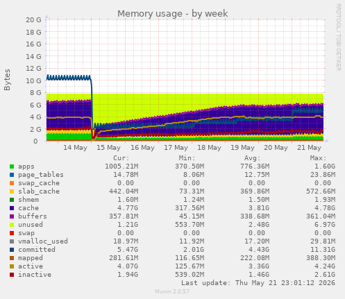Viewport: 345px width, 299px height.
Task: Click cache current value 4.77G
Action: tap(128, 208)
